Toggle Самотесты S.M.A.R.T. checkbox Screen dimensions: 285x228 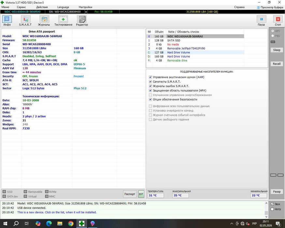[150, 82]
